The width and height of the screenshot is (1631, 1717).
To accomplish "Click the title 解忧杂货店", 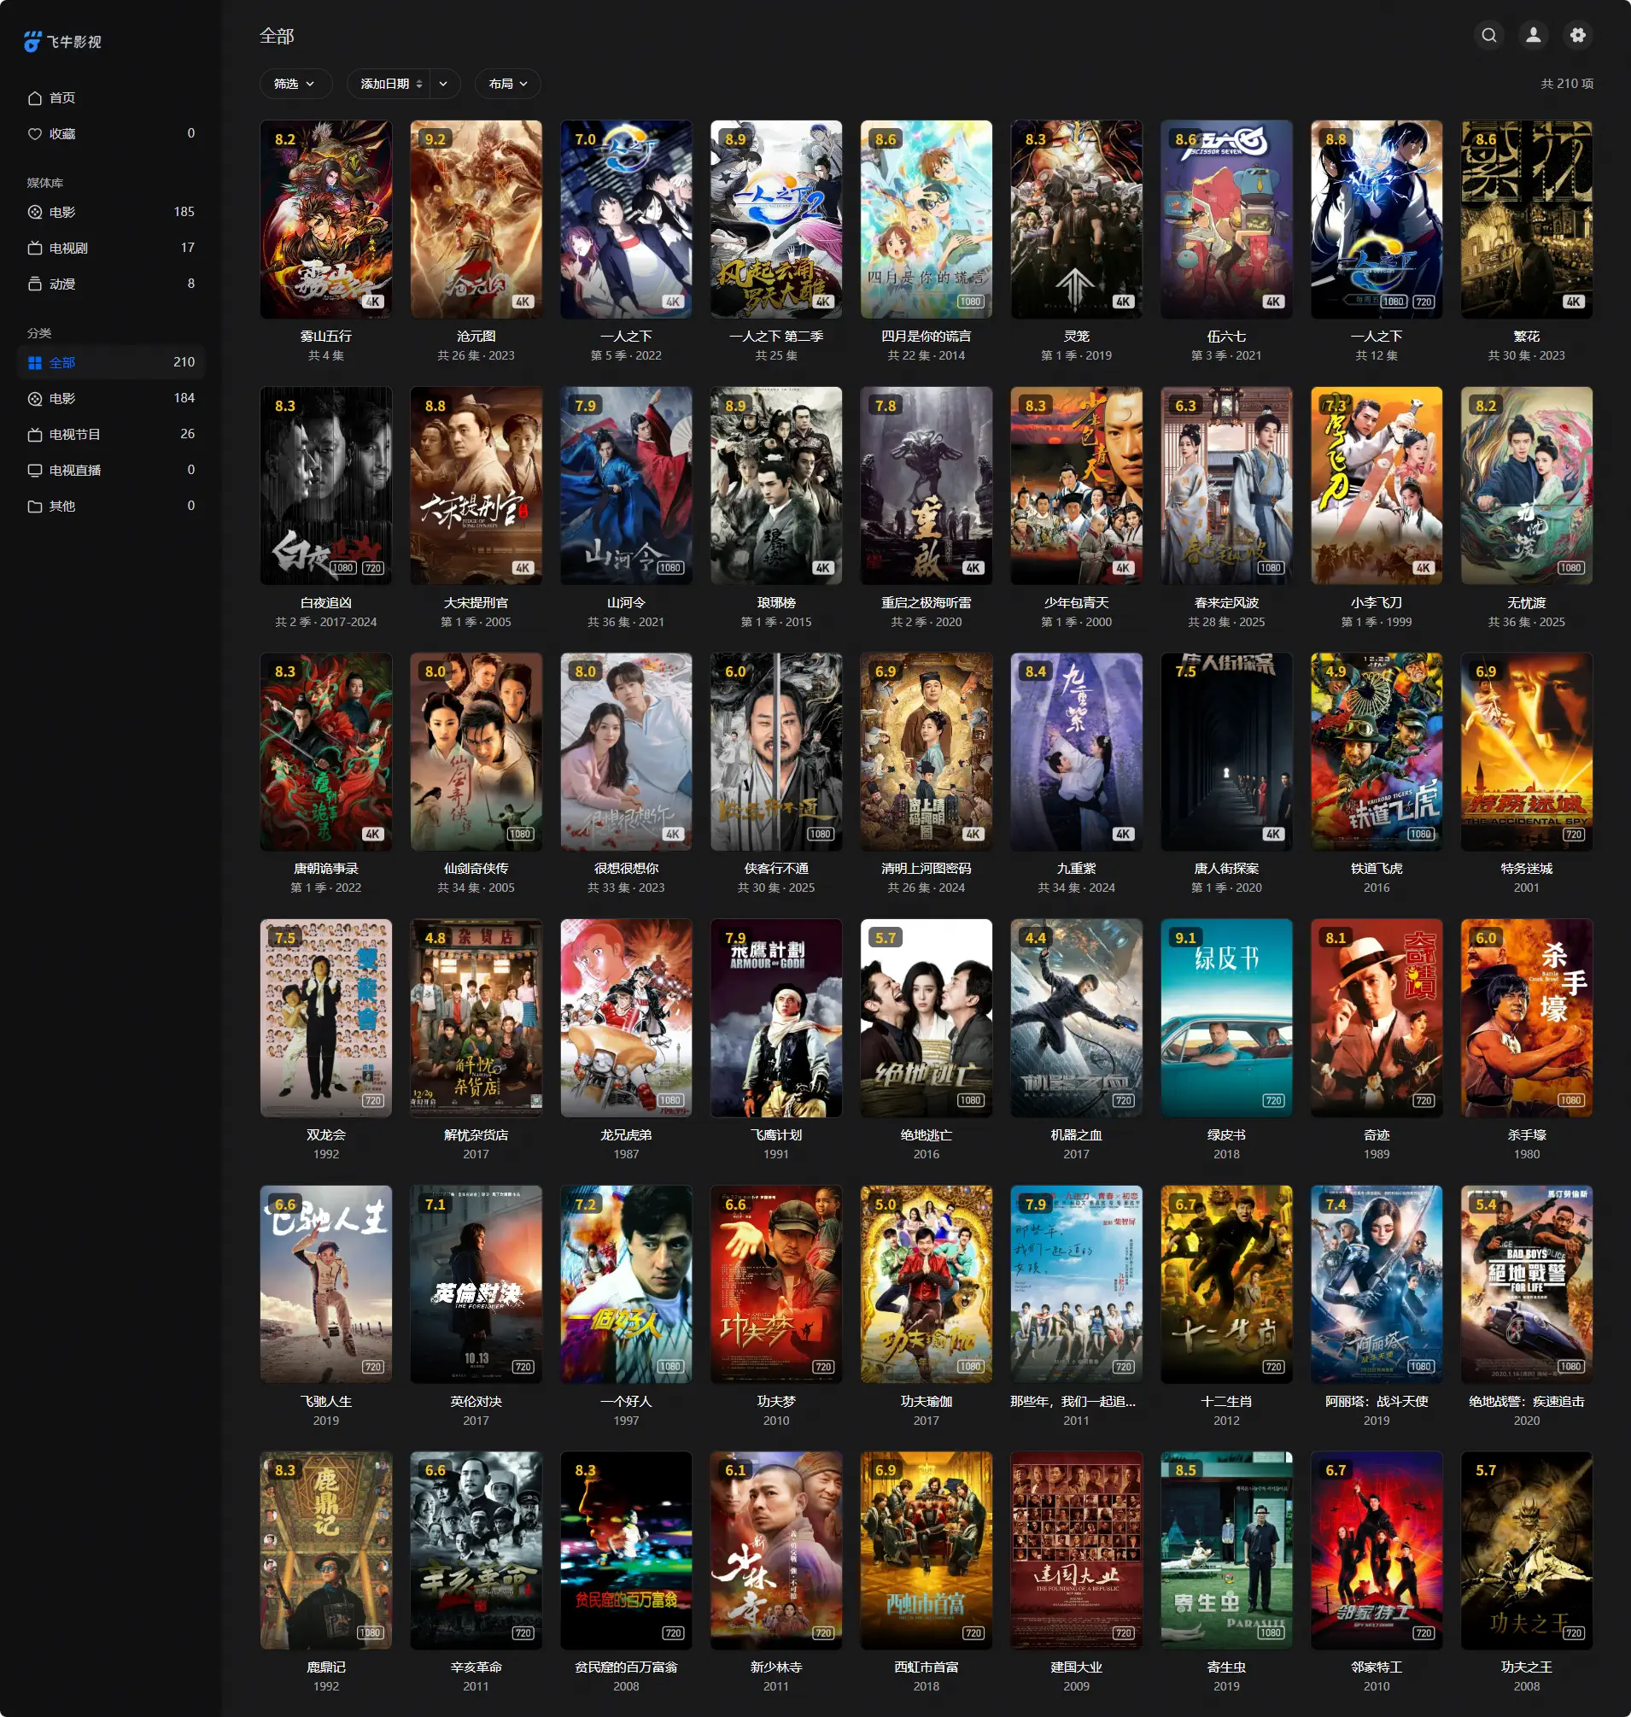I will point(476,1135).
